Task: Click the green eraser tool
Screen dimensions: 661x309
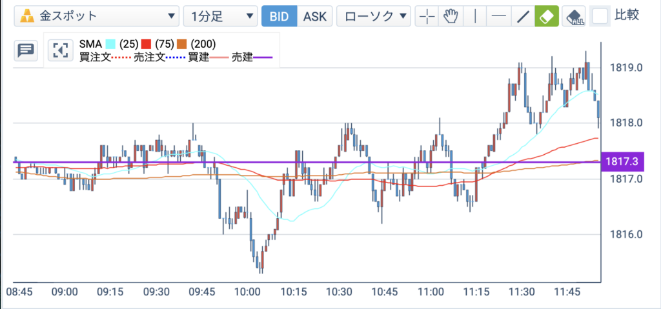Action: (547, 16)
